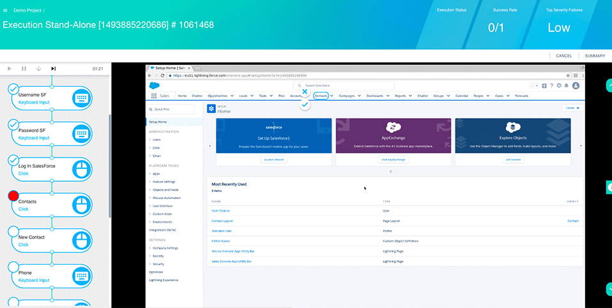Open the Contact Layout link

[x=222, y=221]
